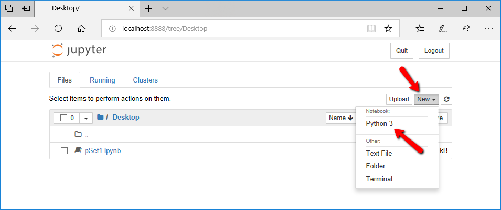Open browser settings and more menu
Viewport: 501px width, 210px height.
(x=489, y=29)
